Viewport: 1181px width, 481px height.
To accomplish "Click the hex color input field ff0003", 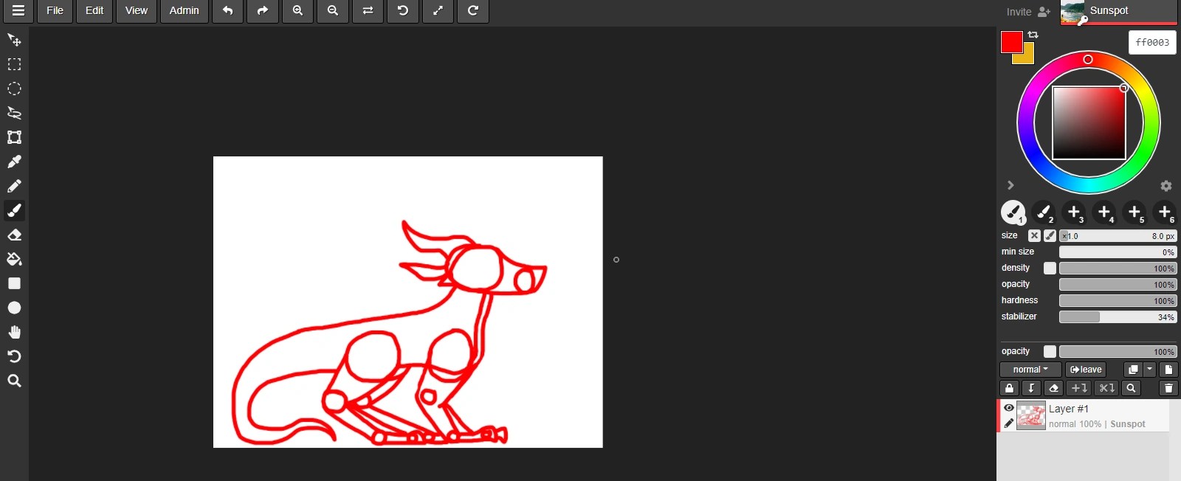I will pyautogui.click(x=1152, y=43).
